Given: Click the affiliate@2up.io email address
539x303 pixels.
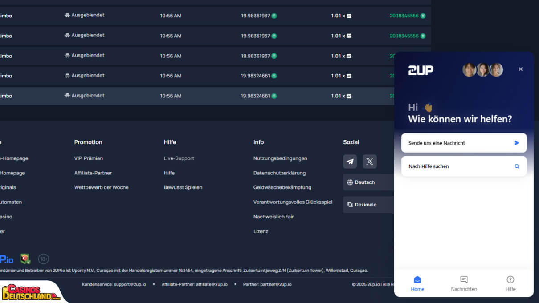Looking at the screenshot, I should pos(212,284).
